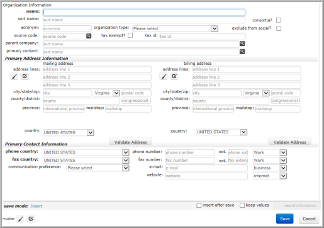Check the tax exempt box
Screen dimensions: 324x228
130,35
